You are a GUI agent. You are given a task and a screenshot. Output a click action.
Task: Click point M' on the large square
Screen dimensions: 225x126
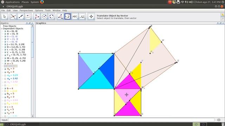(x=161, y=42)
